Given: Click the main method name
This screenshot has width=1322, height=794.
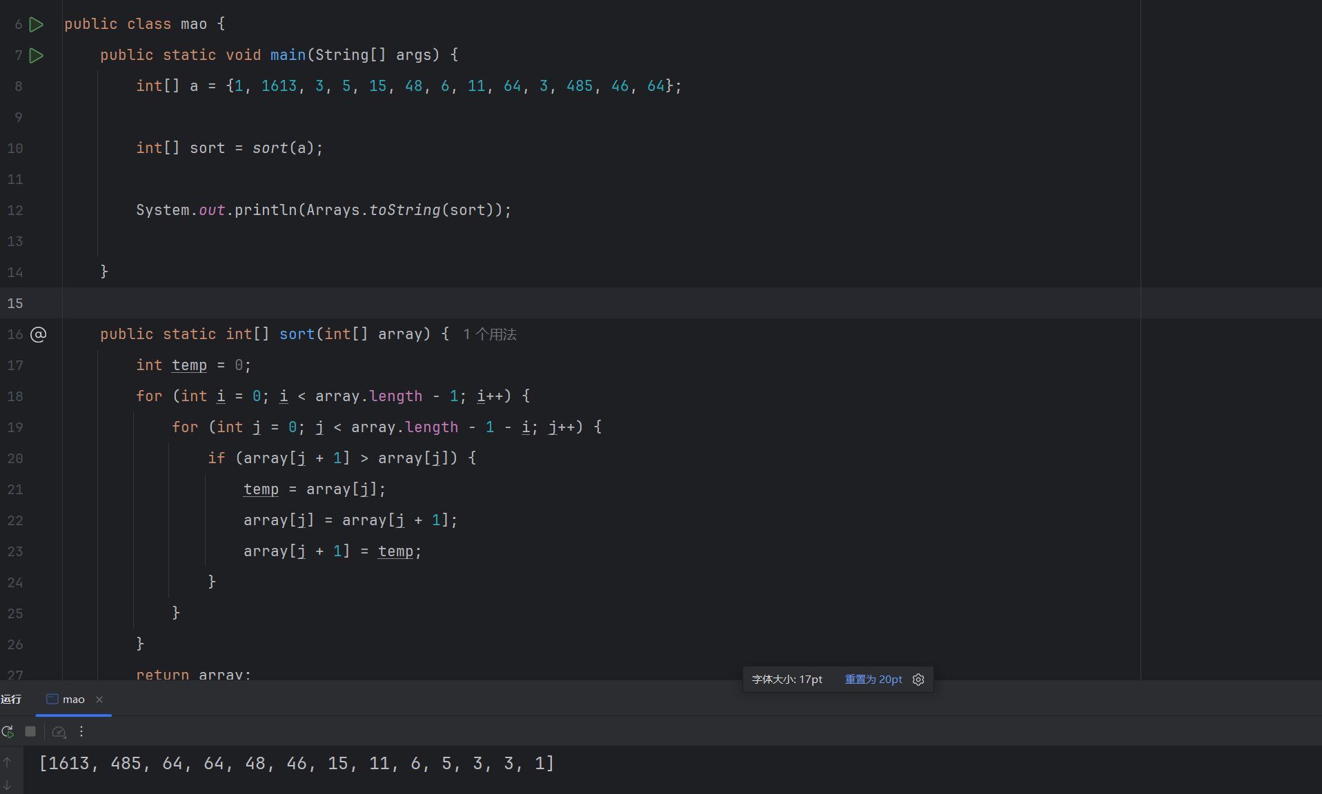Looking at the screenshot, I should (288, 55).
